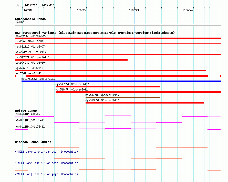Image resolution: width=228 pixels, height=182 pixels.
Task: Click the first VANGL1|vang-like 1 OMIM link
Action: tap(47, 152)
